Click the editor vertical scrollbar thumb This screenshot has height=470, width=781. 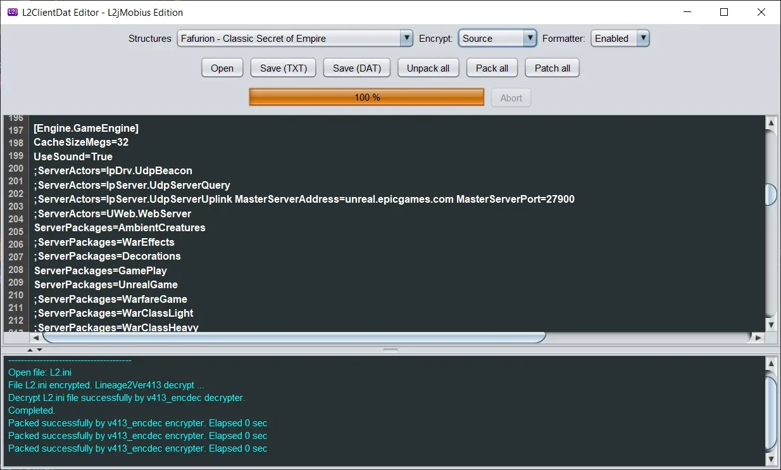(771, 194)
